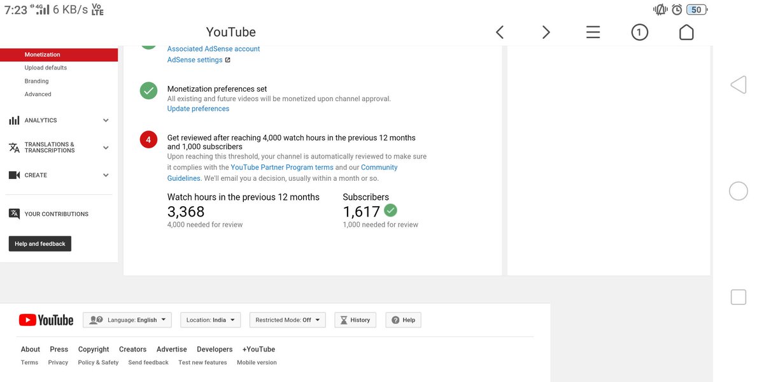Go back with the browser back arrow

500,32
